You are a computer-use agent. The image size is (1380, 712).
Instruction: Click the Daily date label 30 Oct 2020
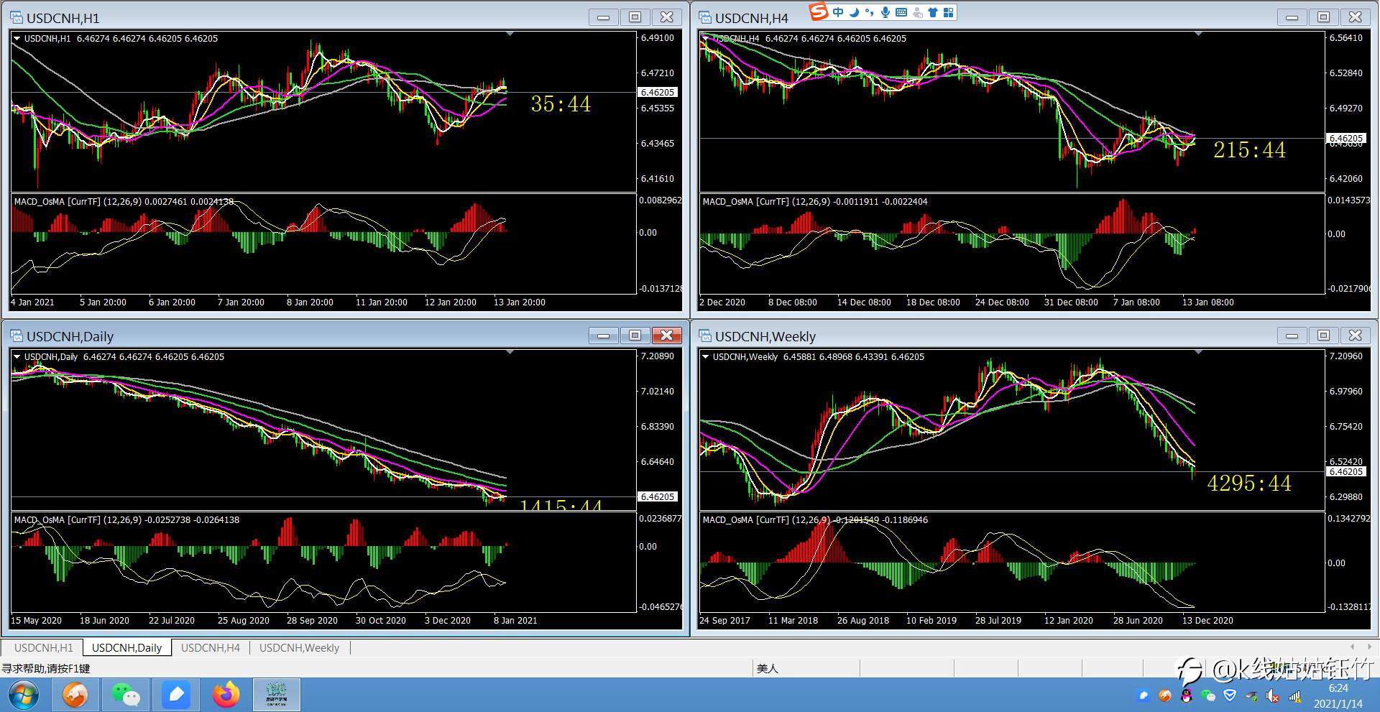click(x=380, y=620)
